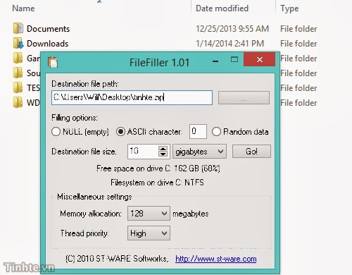This screenshot has width=352, height=275.
Task: Click the Destination file path text field
Action: click(132, 97)
